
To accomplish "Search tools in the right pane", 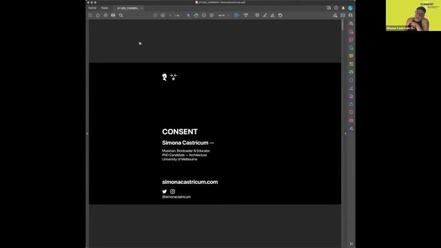I will [351, 23].
